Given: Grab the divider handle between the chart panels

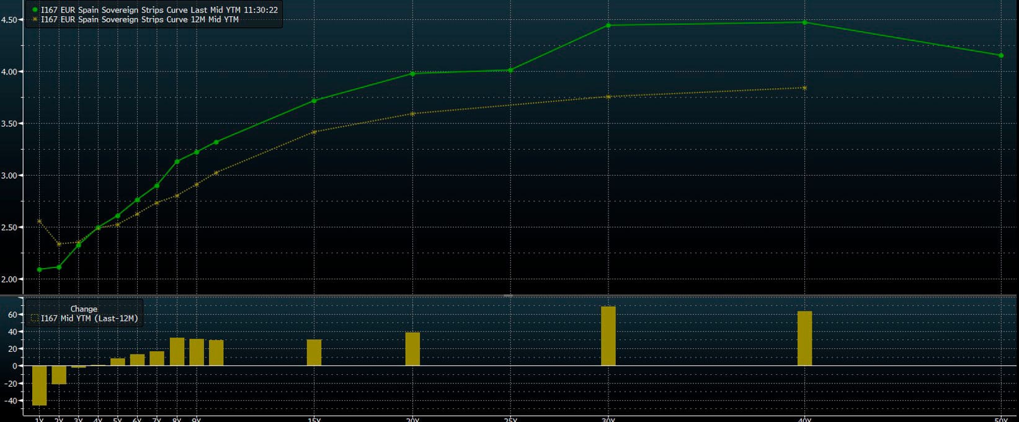Looking at the screenshot, I should tap(509, 295).
